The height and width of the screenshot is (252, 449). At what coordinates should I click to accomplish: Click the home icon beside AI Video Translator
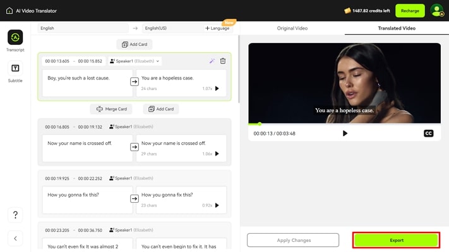pos(9,11)
